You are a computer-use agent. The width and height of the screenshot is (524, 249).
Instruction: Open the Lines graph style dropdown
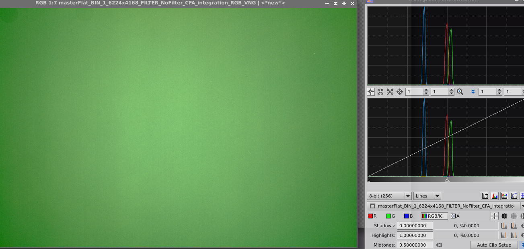427,196
